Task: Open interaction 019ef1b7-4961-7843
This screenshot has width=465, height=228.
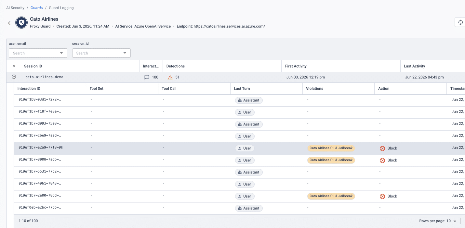Action: 40,184
